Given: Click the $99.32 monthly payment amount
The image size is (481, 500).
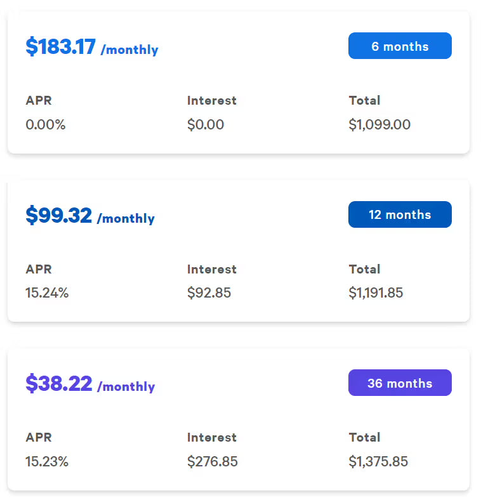Looking at the screenshot, I should tap(59, 216).
